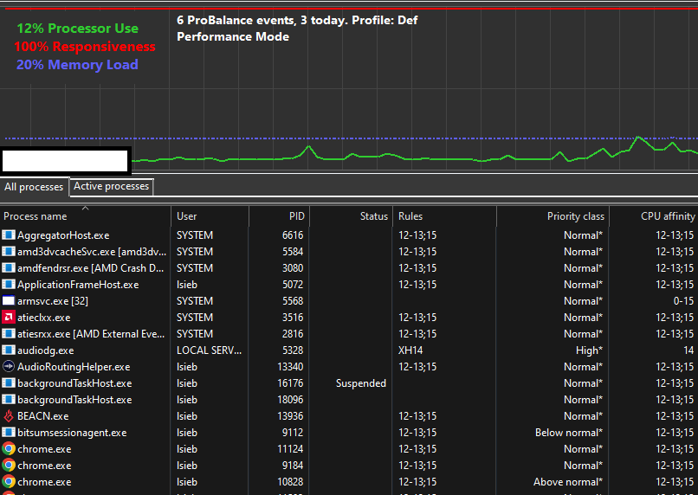Click the amd3dvcacheSvc.exe process icon
Image resolution: width=698 pixels, height=495 pixels.
pyautogui.click(x=9, y=251)
